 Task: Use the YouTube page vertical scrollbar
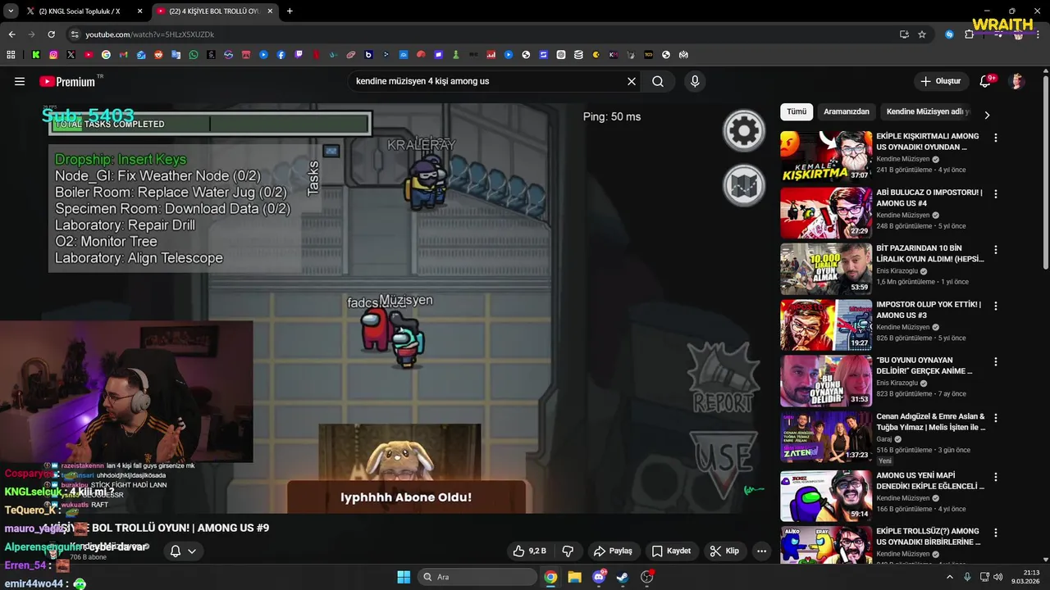pyautogui.click(x=1045, y=174)
